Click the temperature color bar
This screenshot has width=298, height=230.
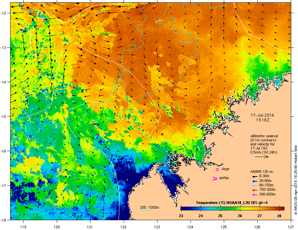(x=232, y=208)
